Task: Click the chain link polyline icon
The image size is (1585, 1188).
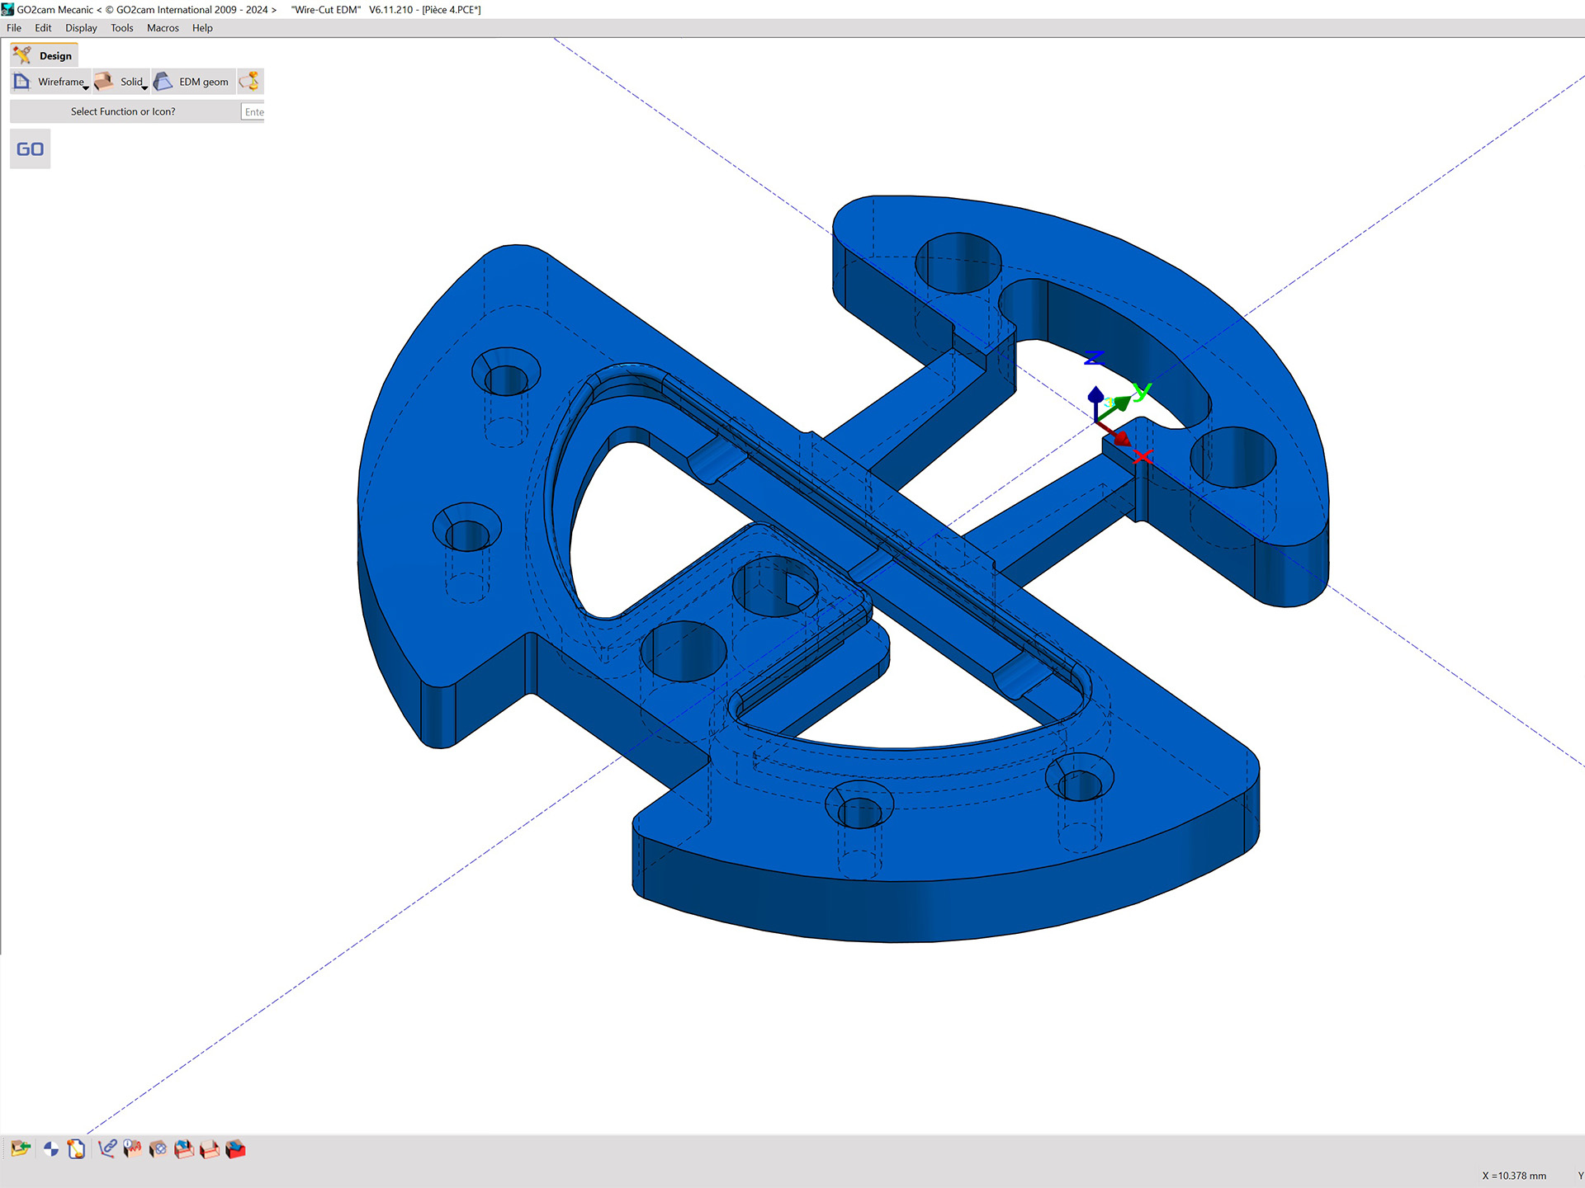Action: click(x=107, y=1148)
